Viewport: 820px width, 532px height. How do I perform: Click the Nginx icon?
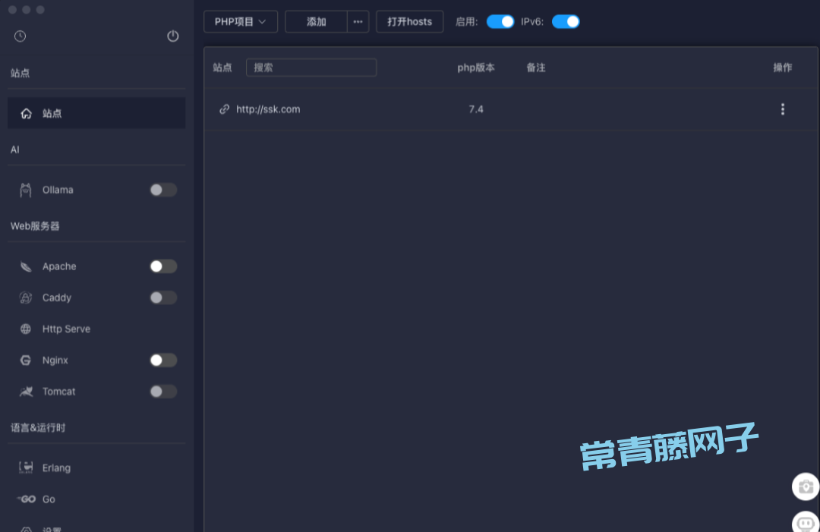[x=26, y=360]
